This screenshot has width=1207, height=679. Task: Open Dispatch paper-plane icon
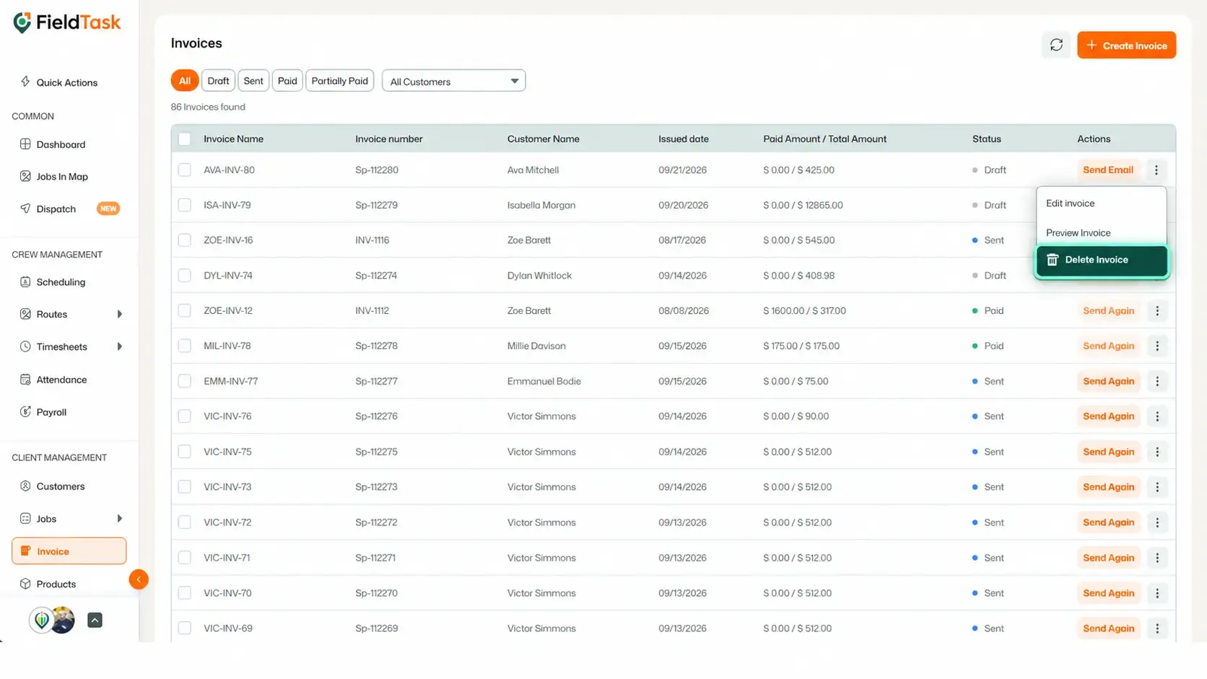25,209
